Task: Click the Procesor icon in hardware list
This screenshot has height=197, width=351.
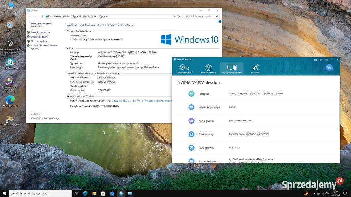Action: [x=191, y=94]
